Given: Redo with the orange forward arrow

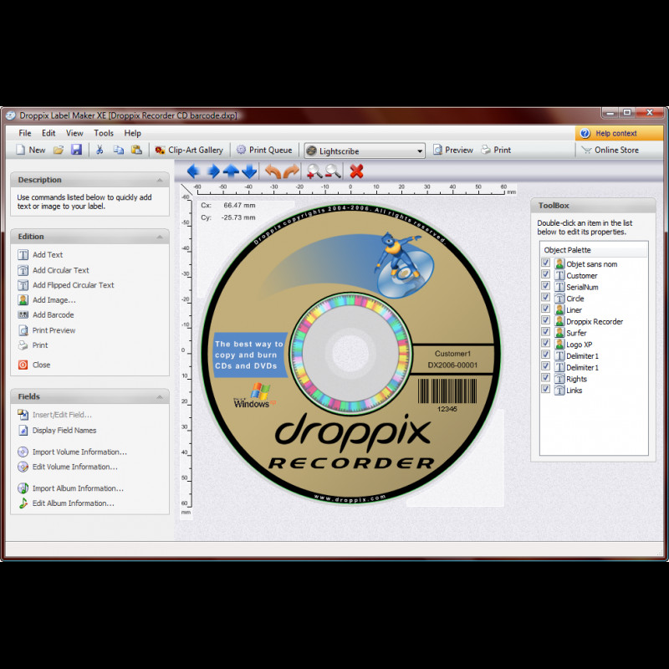Looking at the screenshot, I should (291, 171).
